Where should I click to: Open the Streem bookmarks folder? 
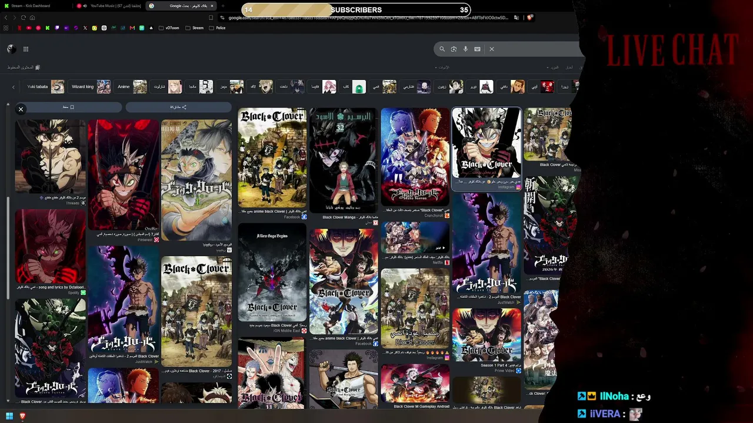(x=195, y=28)
